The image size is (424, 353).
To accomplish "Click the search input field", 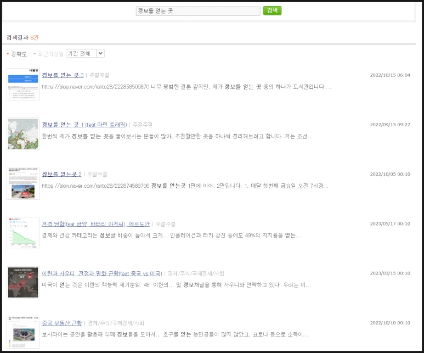I will 198,11.
